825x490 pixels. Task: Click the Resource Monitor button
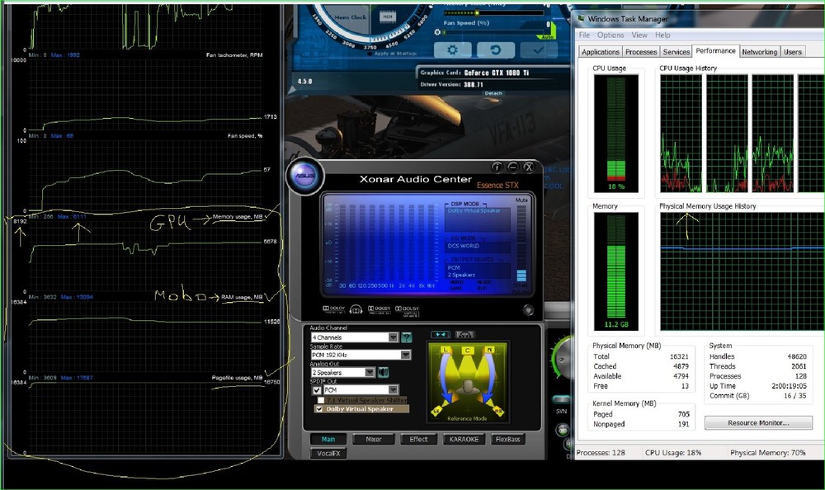(x=758, y=422)
